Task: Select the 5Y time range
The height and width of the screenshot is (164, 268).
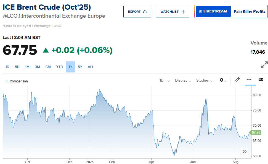Action: 80,67
